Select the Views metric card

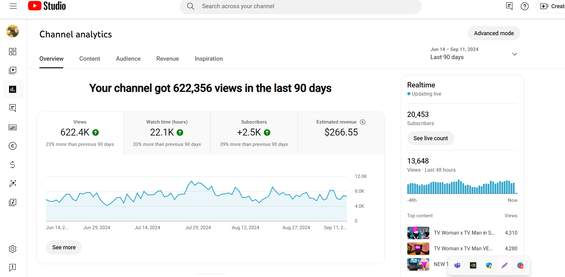pos(80,133)
